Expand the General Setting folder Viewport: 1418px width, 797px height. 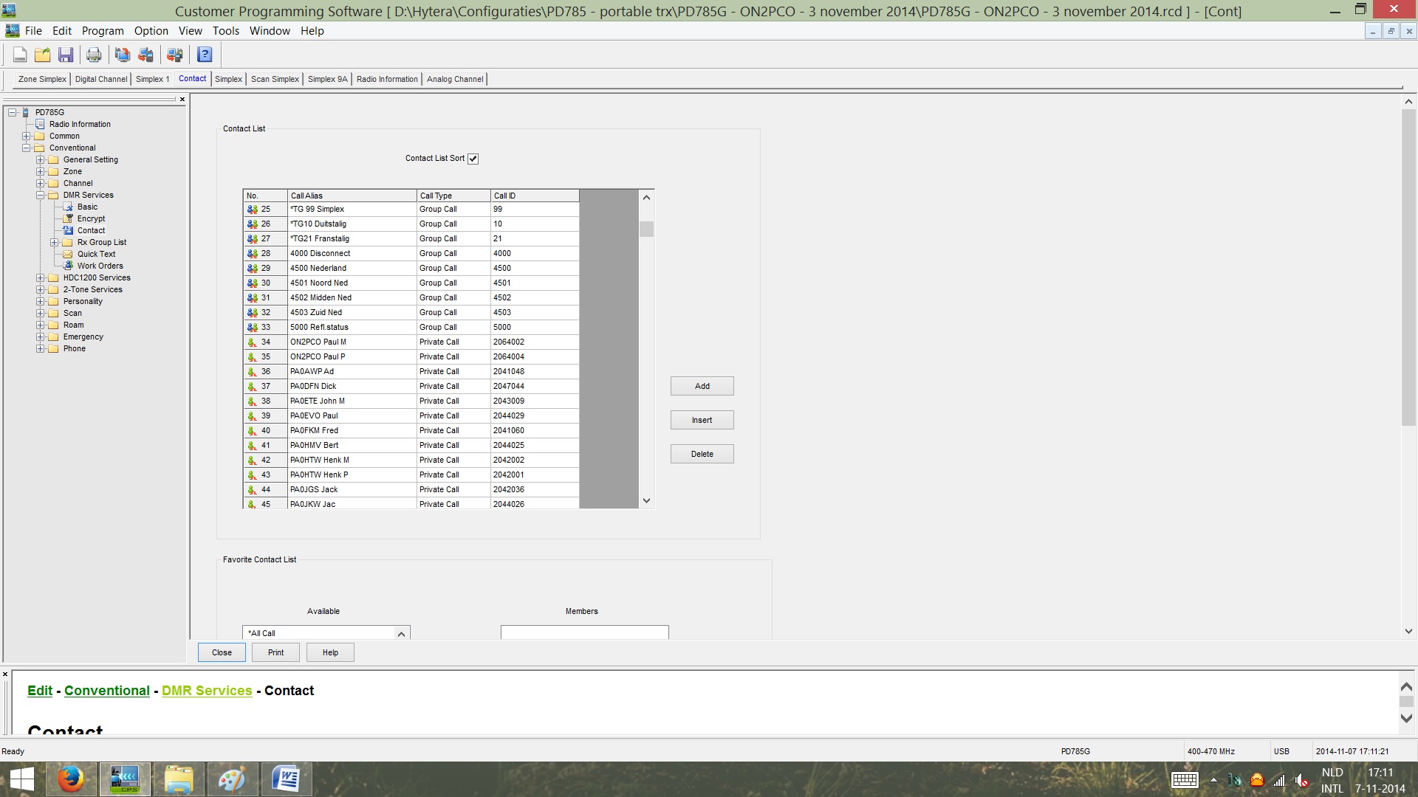click(41, 159)
